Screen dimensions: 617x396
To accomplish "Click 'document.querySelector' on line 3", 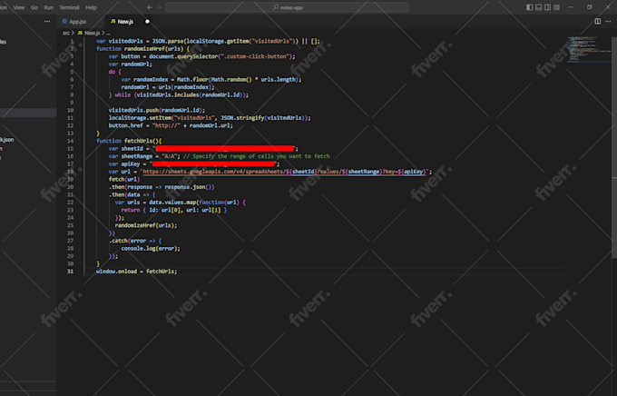I will [x=183, y=56].
